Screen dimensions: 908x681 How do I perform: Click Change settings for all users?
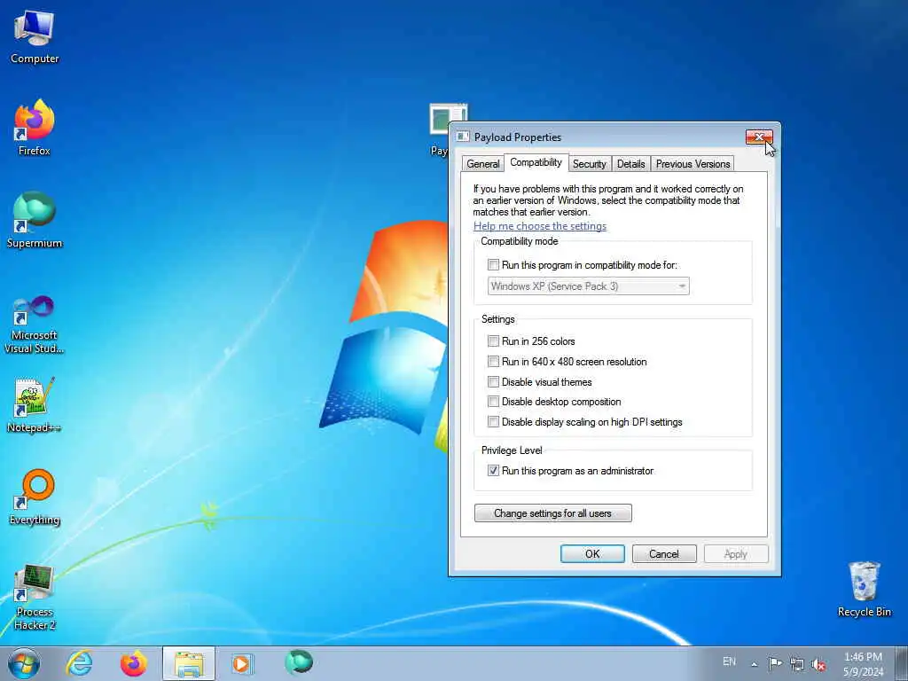click(553, 513)
